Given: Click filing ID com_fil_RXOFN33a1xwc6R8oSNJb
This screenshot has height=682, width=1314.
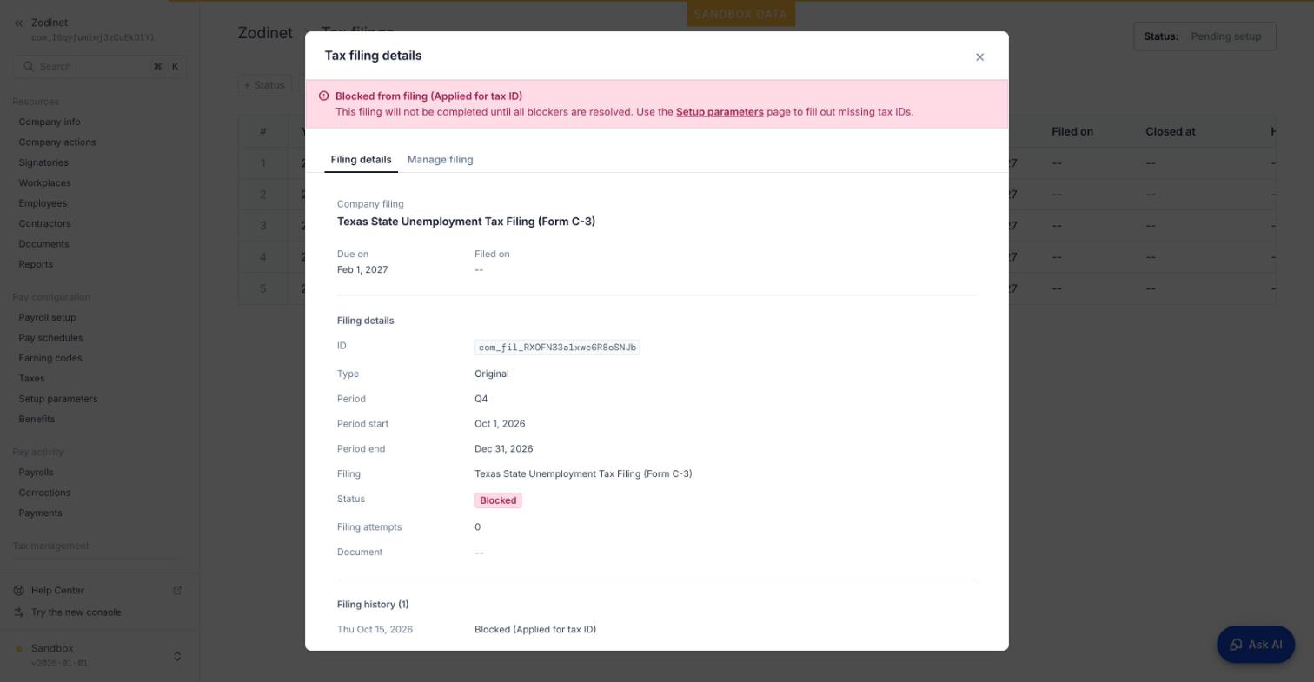Looking at the screenshot, I should (557, 348).
